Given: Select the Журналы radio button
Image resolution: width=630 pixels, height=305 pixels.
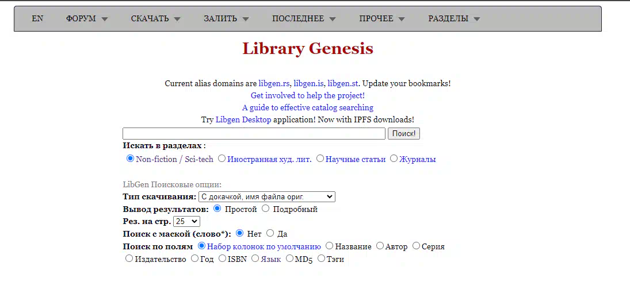Looking at the screenshot, I should pyautogui.click(x=394, y=159).
